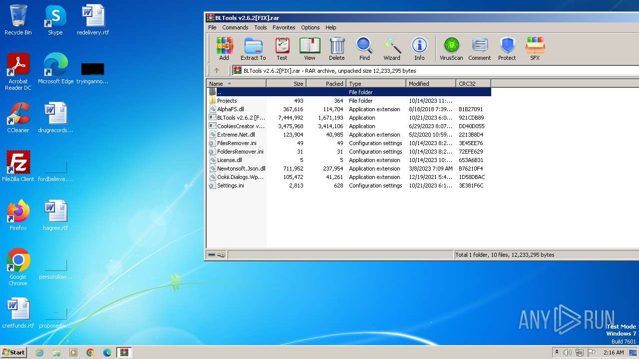Open the File menu
Image resolution: width=639 pixels, height=359 pixels.
point(212,27)
